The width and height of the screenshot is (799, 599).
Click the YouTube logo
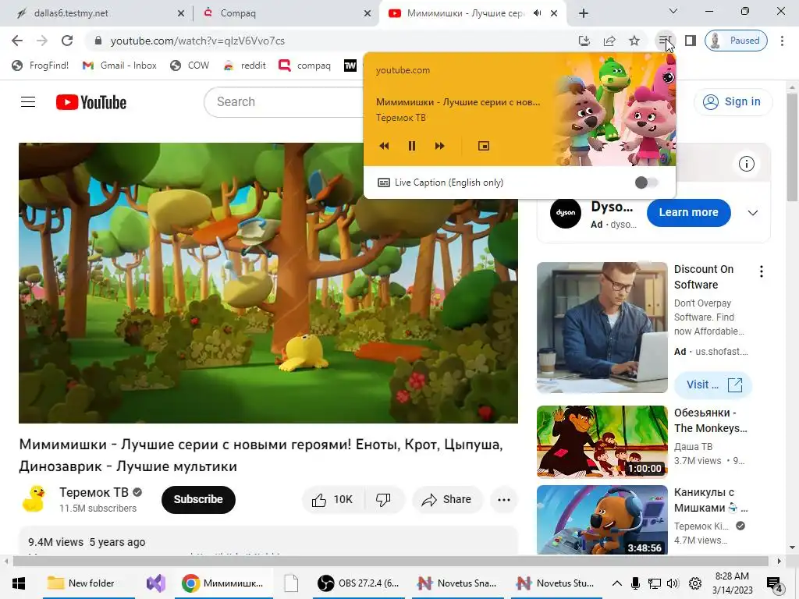(x=91, y=102)
